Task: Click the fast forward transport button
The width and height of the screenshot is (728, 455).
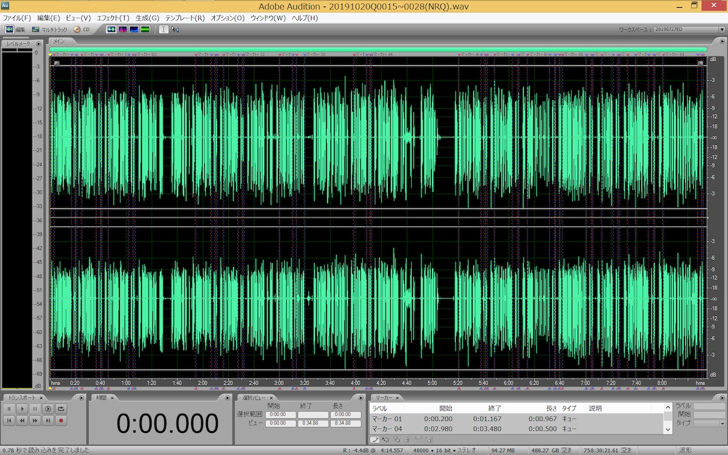Action: (35, 420)
